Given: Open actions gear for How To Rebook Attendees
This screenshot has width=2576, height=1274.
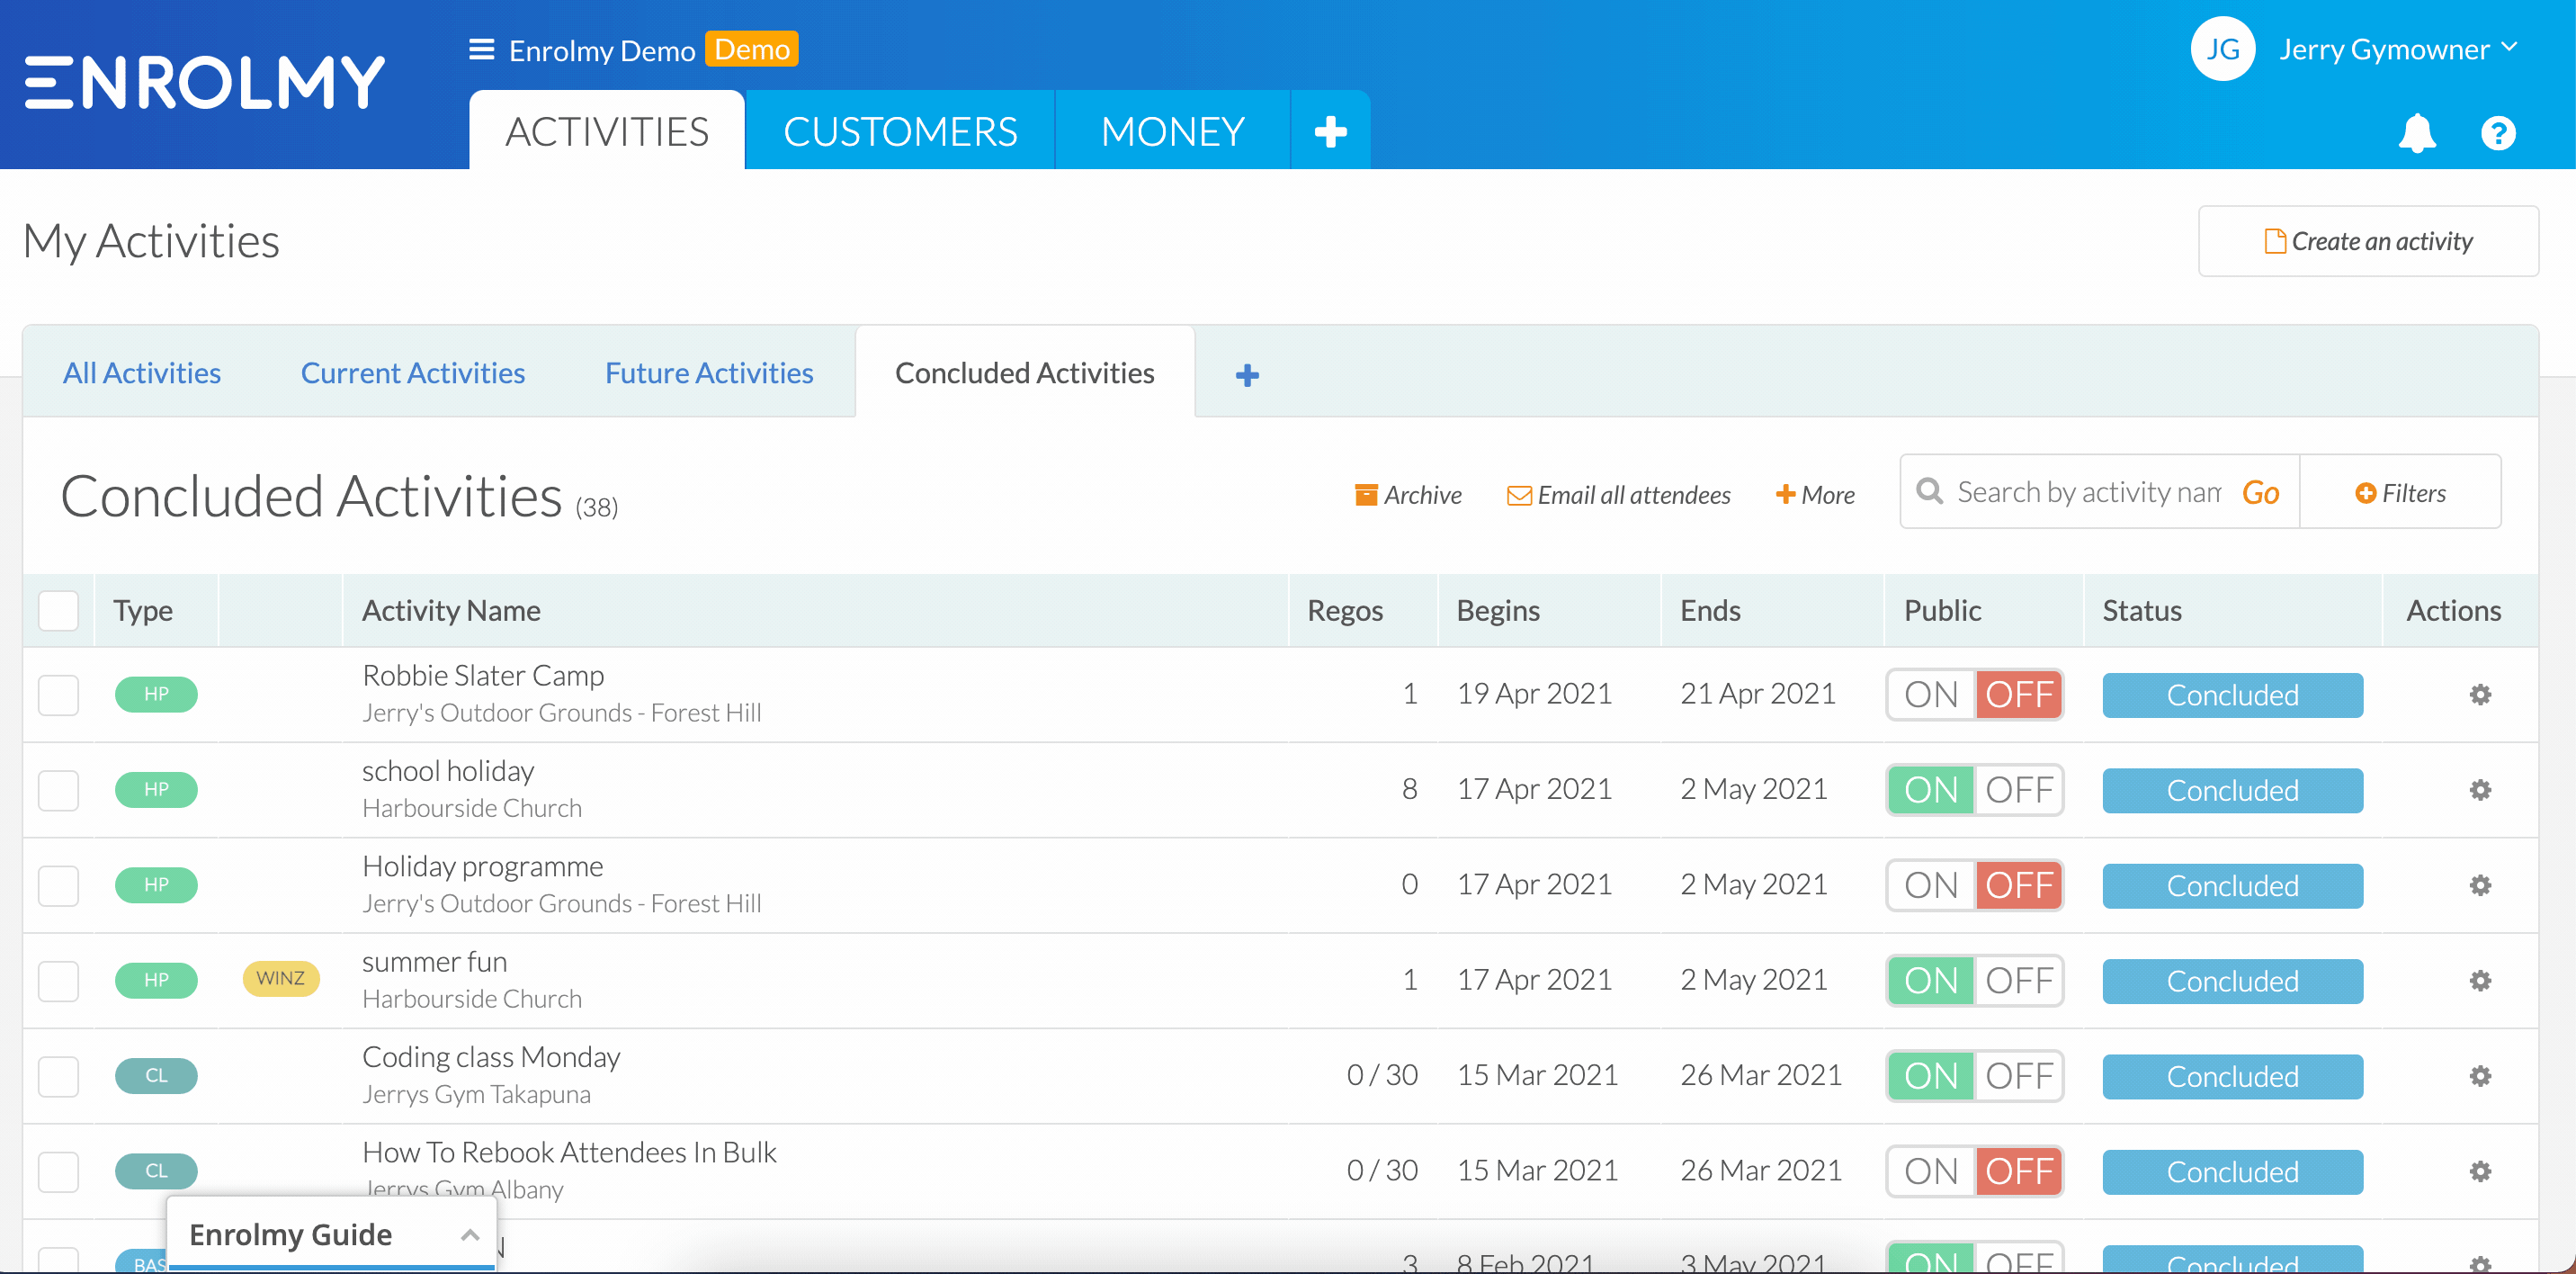Looking at the screenshot, I should click(x=2480, y=1171).
